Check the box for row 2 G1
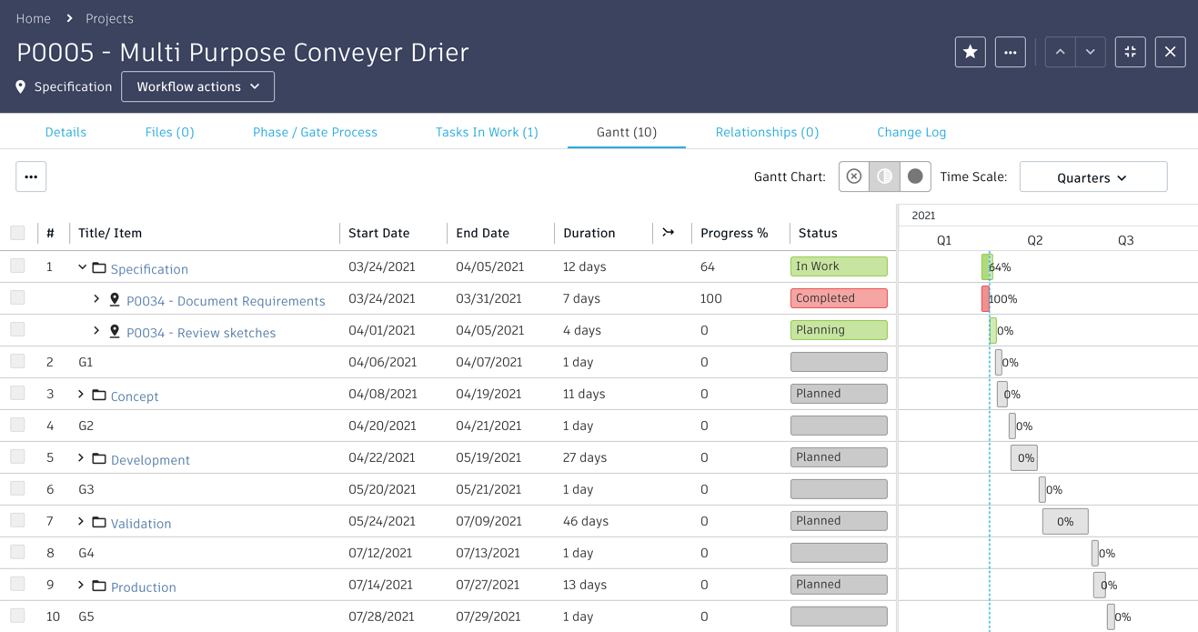1198x632 pixels. pos(17,361)
